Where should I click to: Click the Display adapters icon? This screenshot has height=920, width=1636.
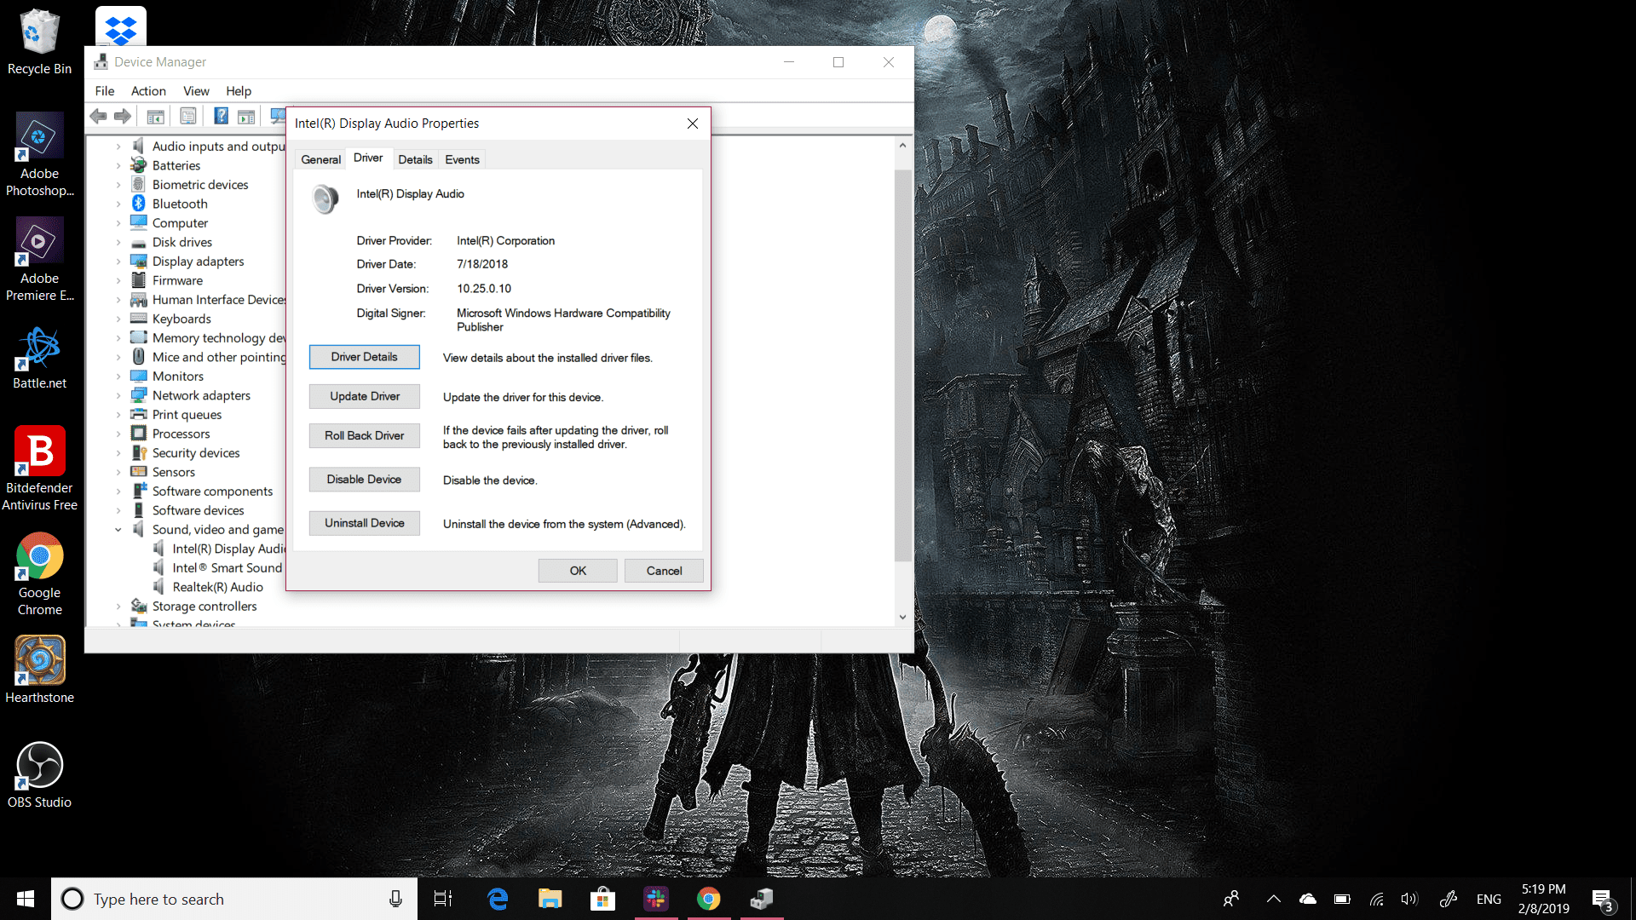click(139, 261)
